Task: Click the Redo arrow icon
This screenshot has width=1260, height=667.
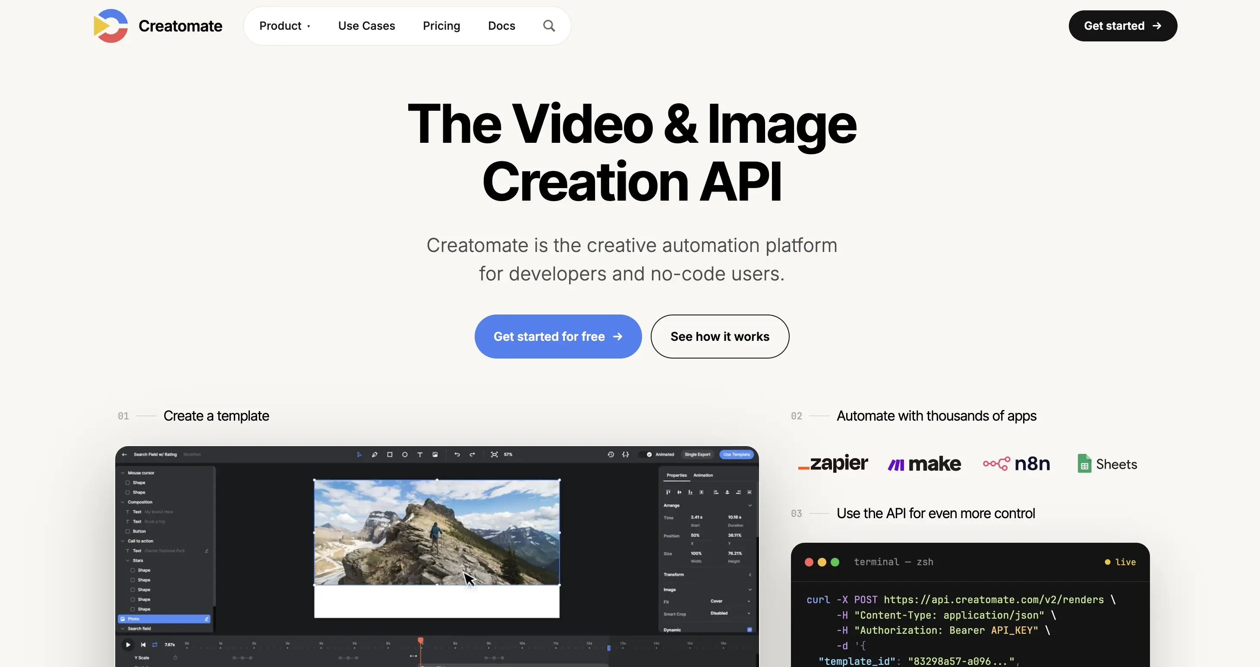Action: tap(472, 454)
